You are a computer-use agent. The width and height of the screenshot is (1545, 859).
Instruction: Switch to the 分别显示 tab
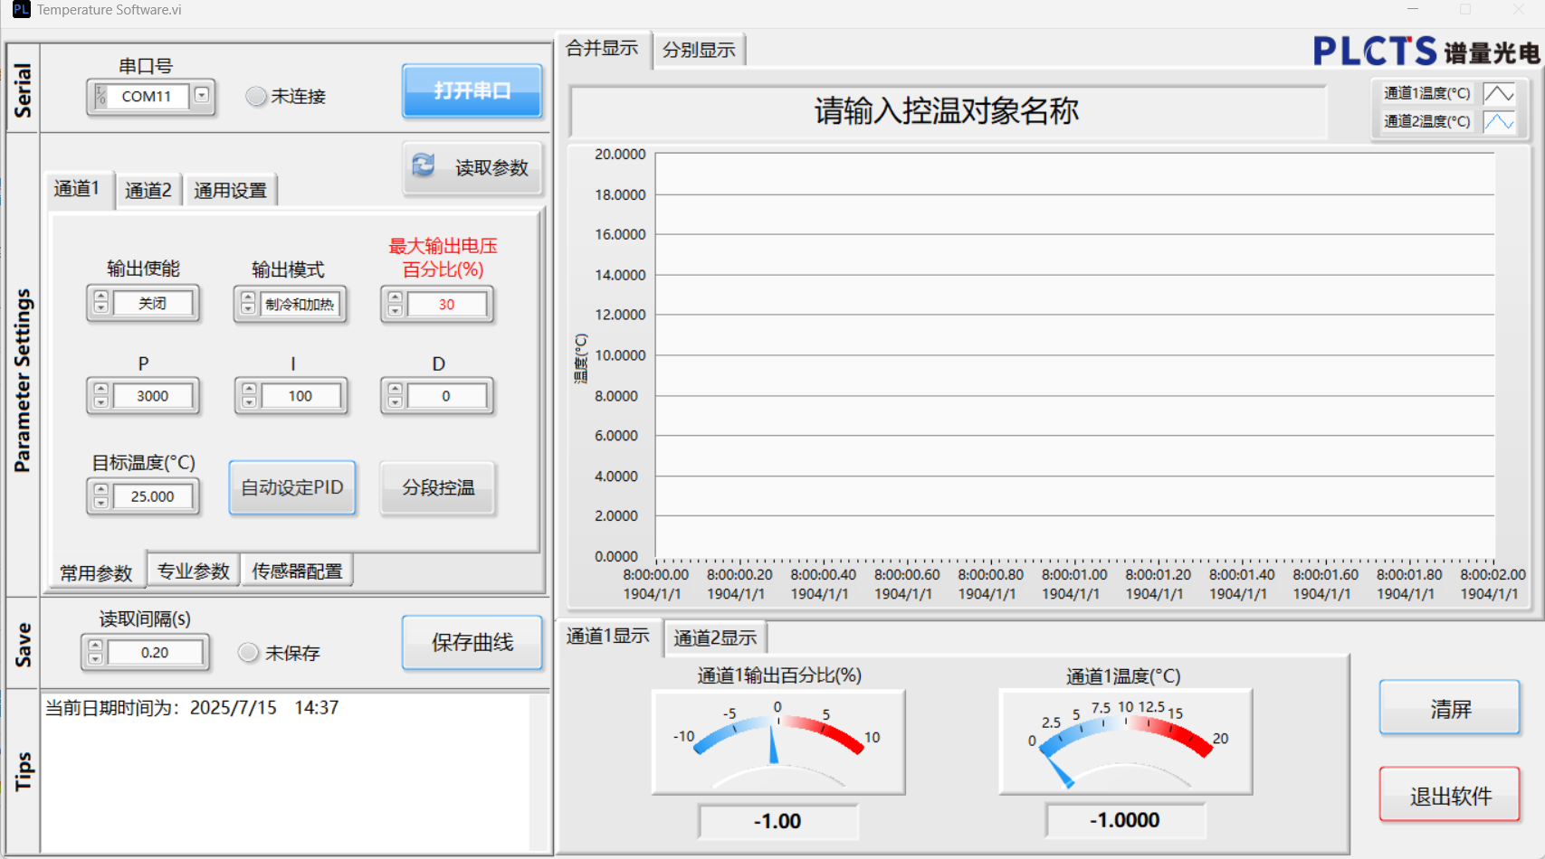pyautogui.click(x=698, y=50)
